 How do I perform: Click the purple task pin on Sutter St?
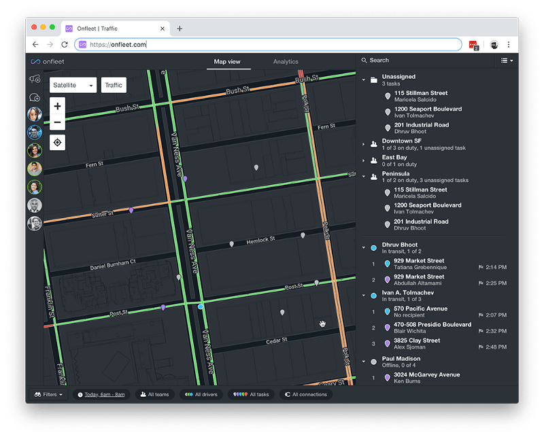pyautogui.click(x=131, y=210)
